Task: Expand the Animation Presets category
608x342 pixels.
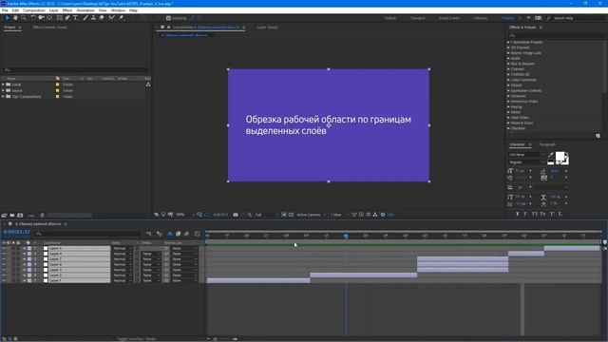Action: pyautogui.click(x=508, y=42)
